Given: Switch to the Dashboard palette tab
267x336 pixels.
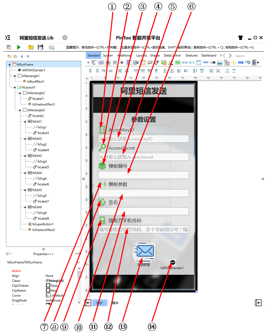Looking at the screenshot, I should coord(209,55).
